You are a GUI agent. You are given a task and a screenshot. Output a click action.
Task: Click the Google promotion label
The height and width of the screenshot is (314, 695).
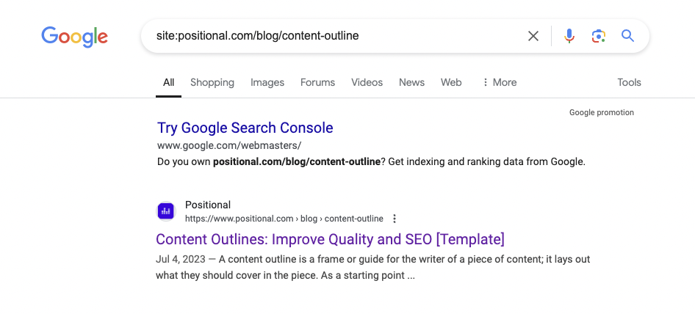point(602,112)
